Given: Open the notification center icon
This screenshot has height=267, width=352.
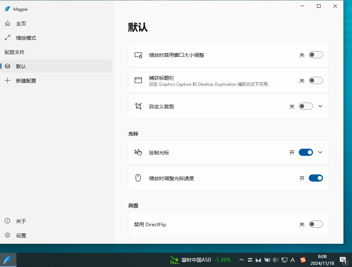Looking at the screenshot, I should tap(343, 260).
